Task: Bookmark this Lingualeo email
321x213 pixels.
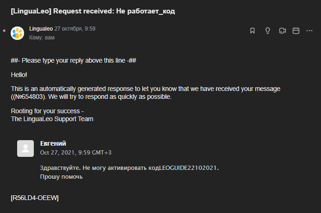Action: 252,31
